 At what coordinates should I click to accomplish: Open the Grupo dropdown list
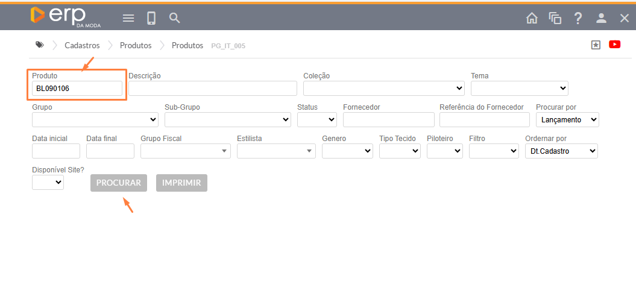pyautogui.click(x=95, y=120)
